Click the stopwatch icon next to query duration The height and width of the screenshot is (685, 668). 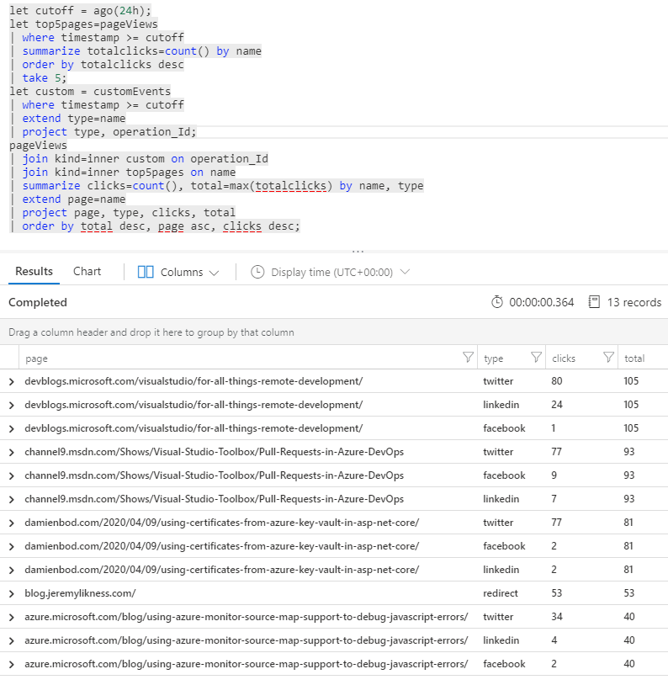coord(497,302)
